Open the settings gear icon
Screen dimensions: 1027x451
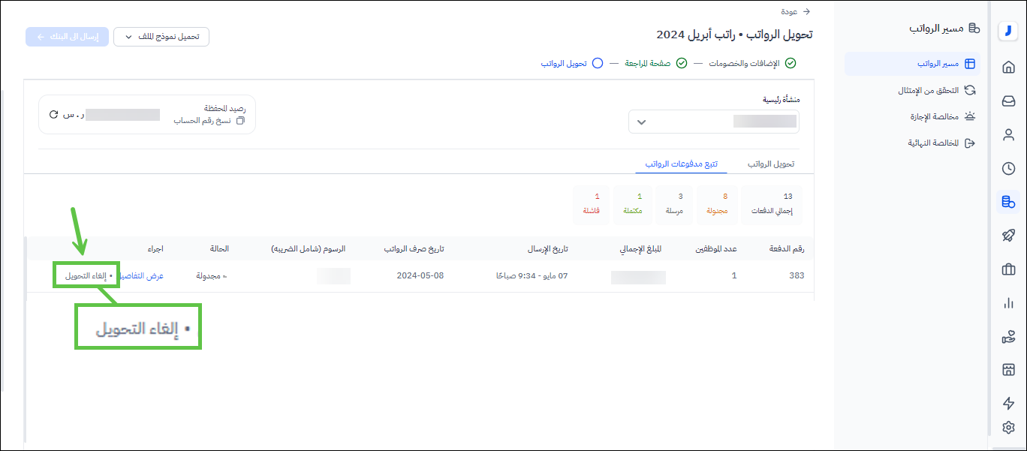pyautogui.click(x=1008, y=428)
